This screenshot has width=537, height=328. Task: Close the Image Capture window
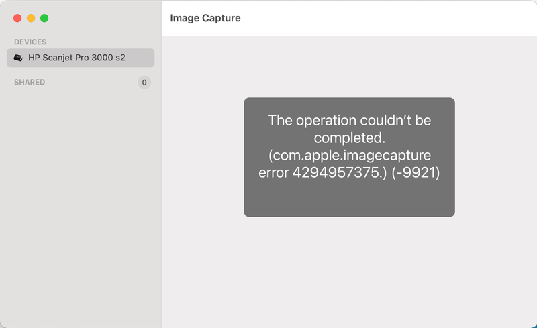(x=17, y=18)
